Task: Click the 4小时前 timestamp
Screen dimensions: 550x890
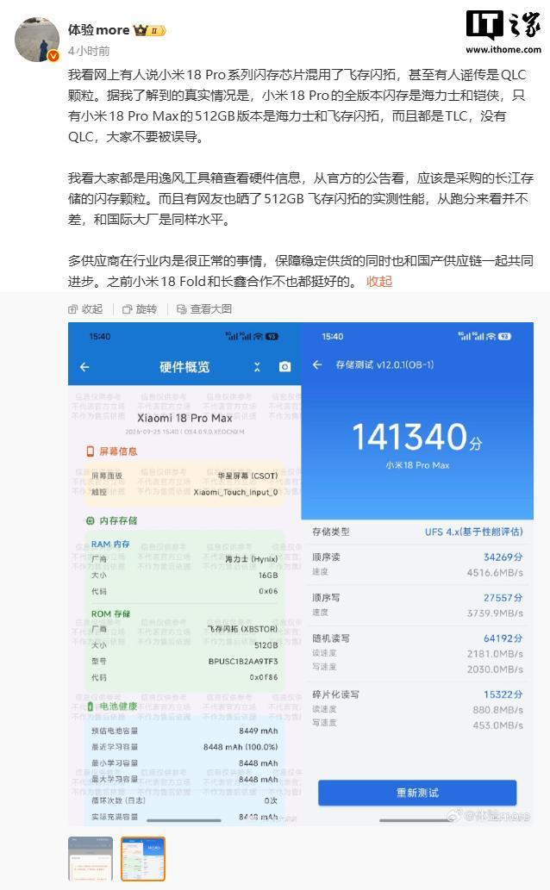Action: click(x=89, y=51)
